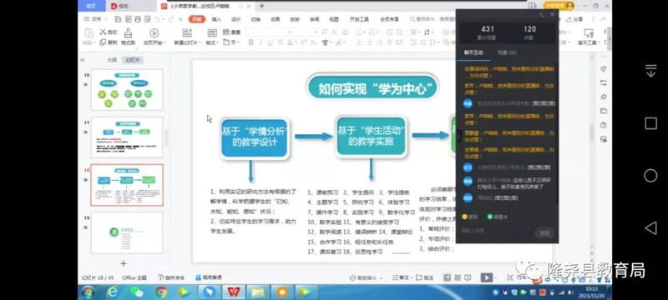Click the 答题卡 answer card button
The image size is (668, 300).
498,217
